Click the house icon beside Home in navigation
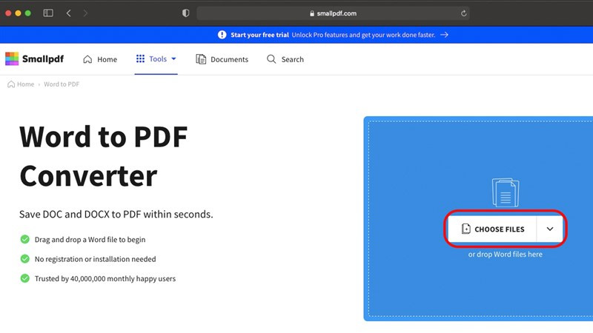The image size is (593, 333). pyautogui.click(x=87, y=59)
